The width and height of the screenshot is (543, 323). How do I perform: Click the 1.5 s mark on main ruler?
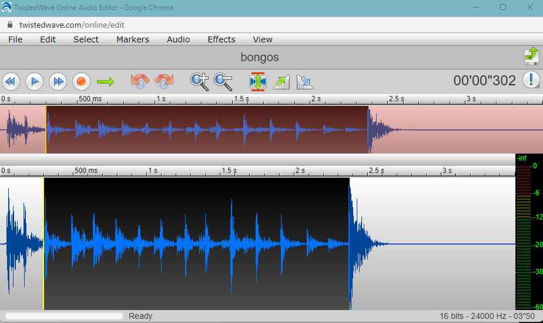(229, 171)
